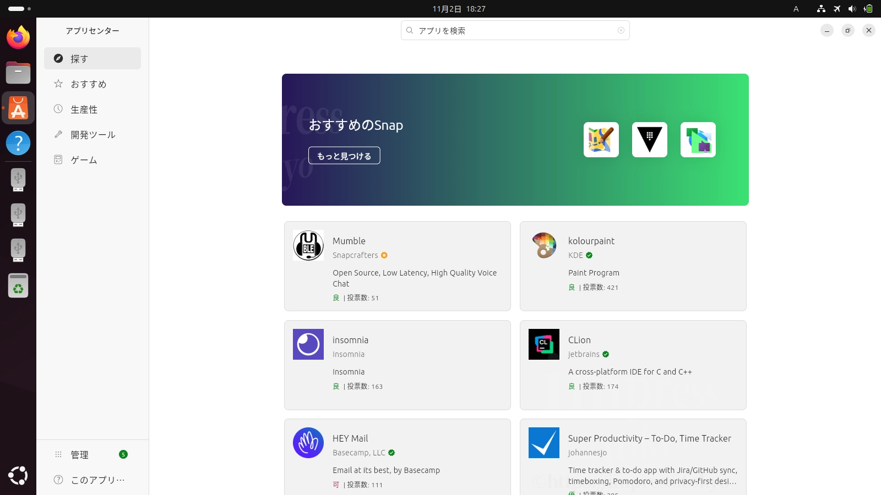Click the 投票数: 111 rating text
The height and width of the screenshot is (495, 881).
click(x=365, y=485)
